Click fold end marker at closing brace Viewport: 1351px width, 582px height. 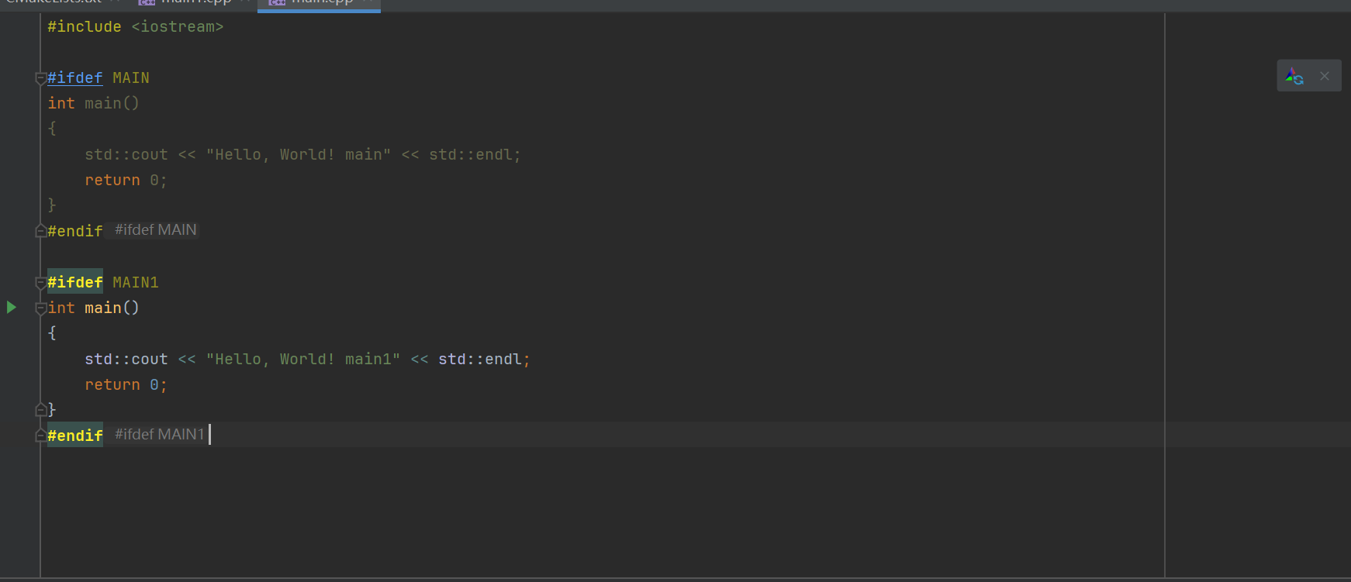coord(40,410)
